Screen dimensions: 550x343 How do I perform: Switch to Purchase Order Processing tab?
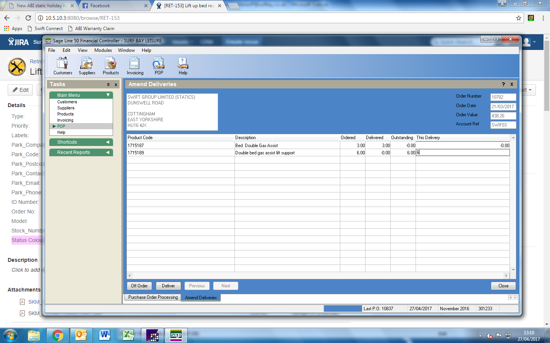tap(153, 297)
